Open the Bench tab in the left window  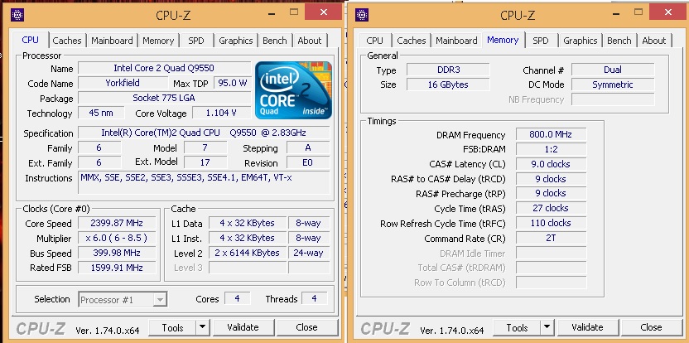coord(274,41)
